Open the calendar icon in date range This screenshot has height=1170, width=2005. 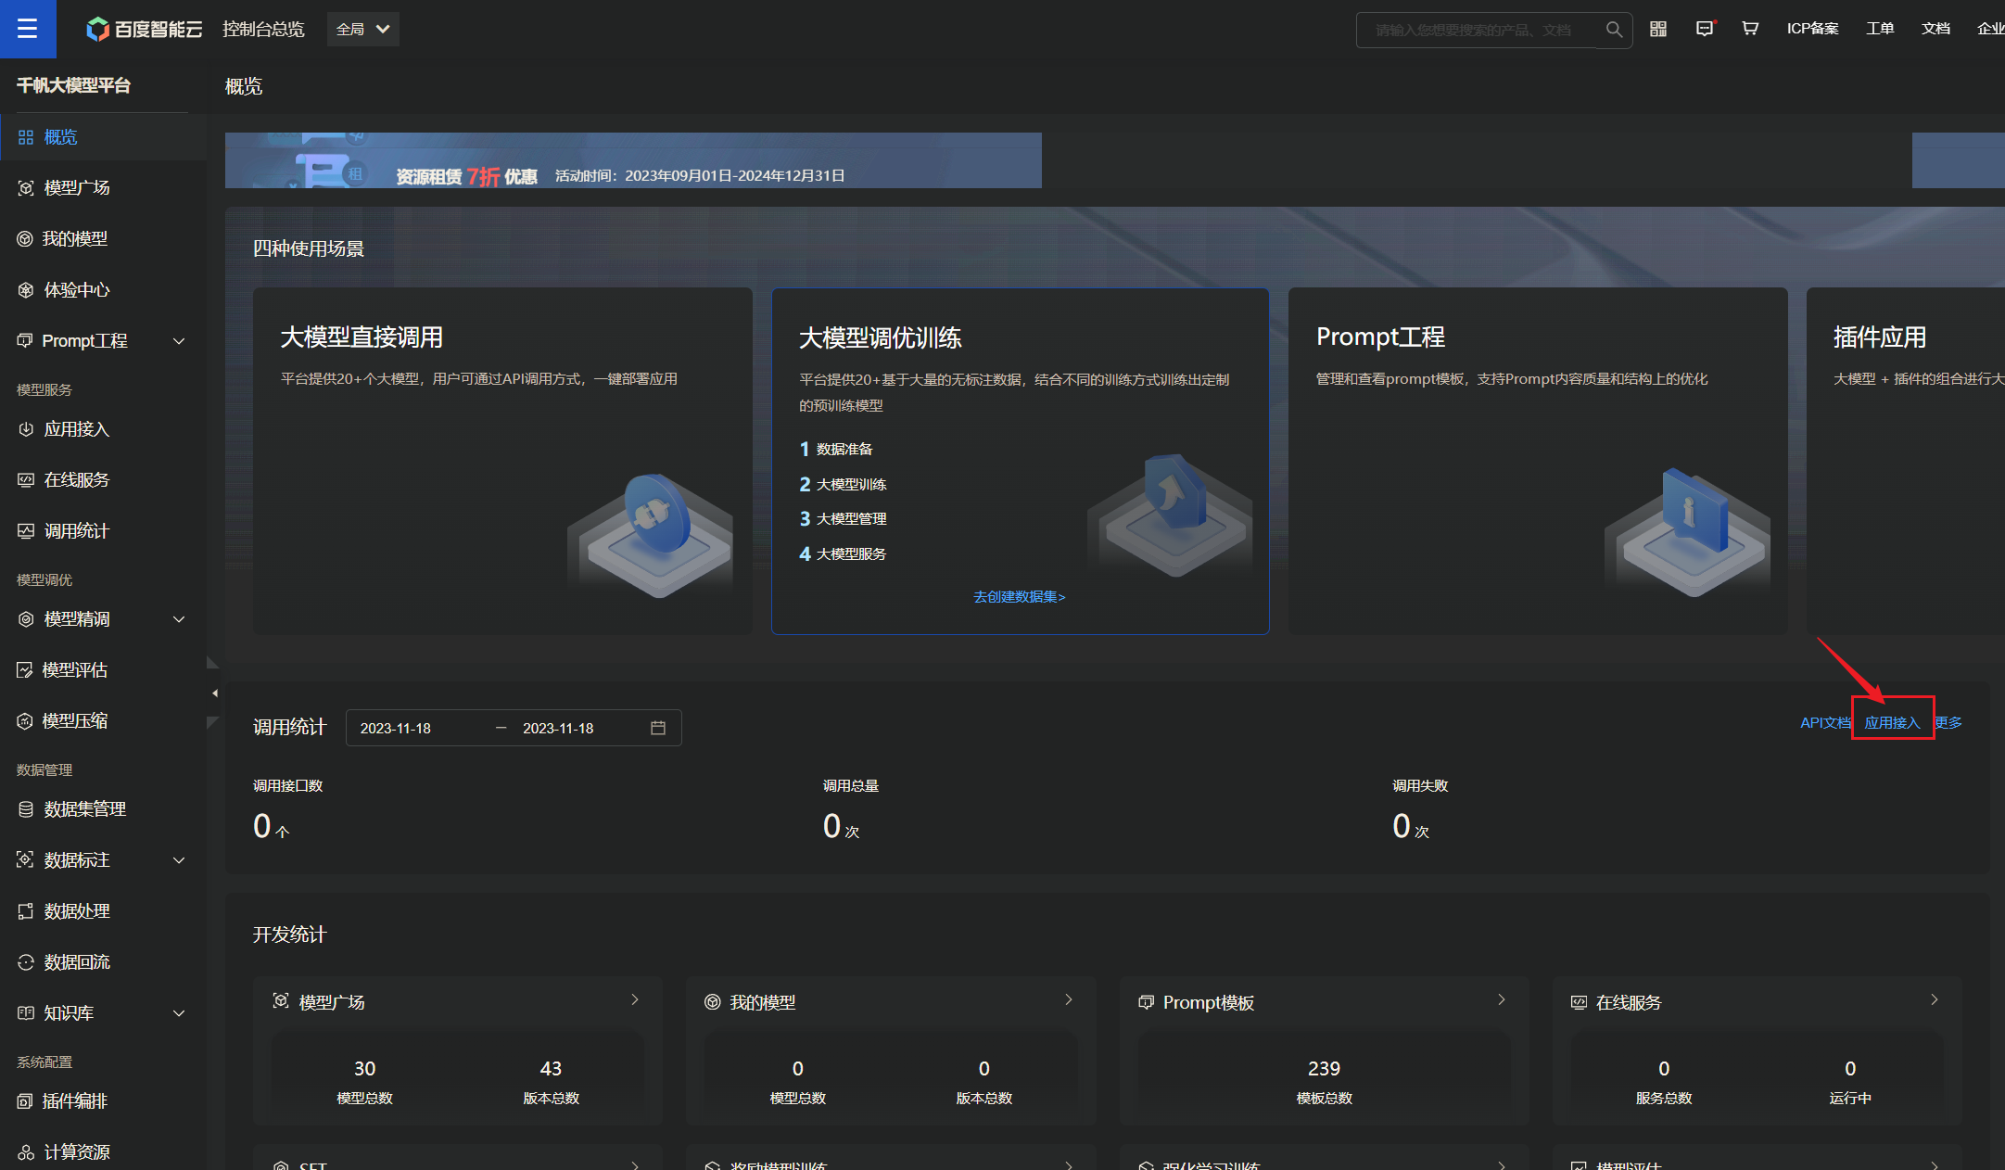658,728
